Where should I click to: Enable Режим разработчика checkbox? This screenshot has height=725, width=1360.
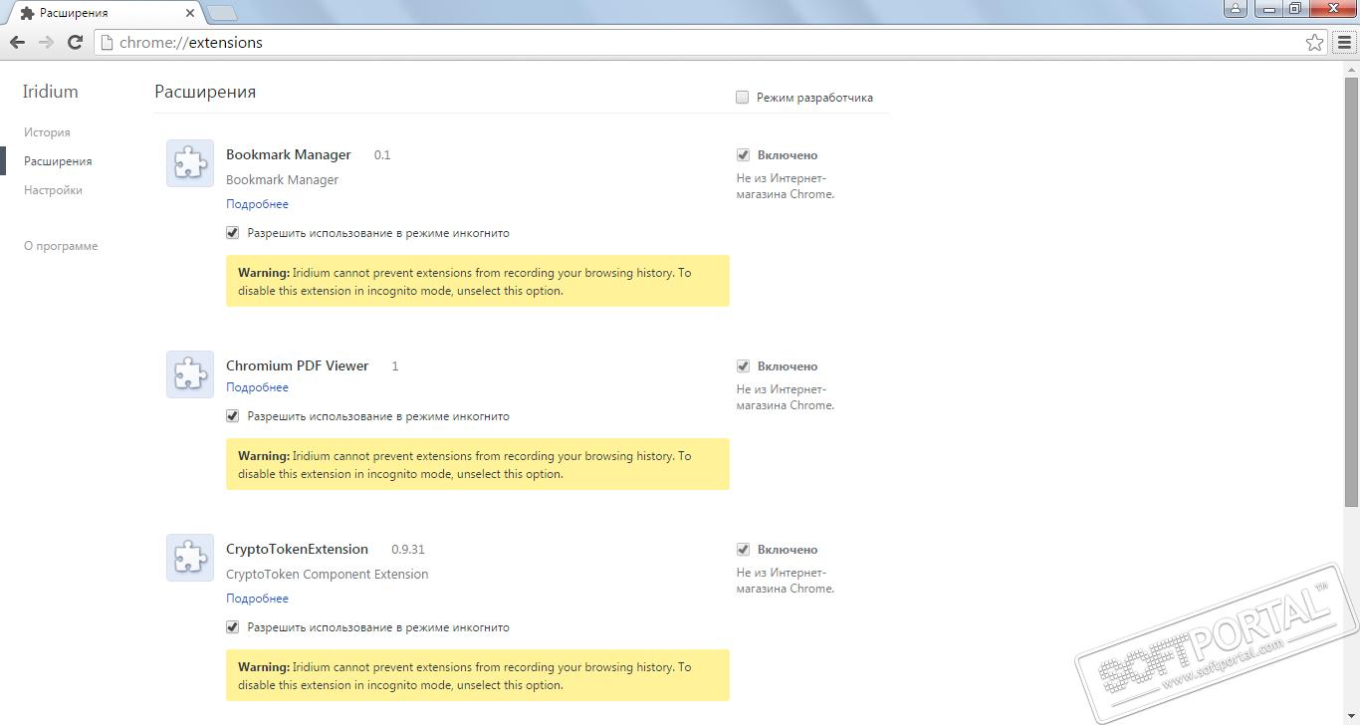click(x=742, y=98)
